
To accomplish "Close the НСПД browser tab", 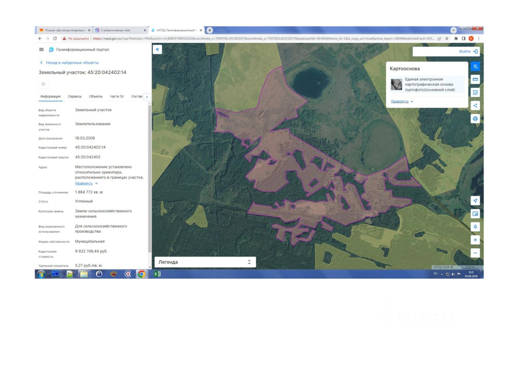I will tap(201, 30).
